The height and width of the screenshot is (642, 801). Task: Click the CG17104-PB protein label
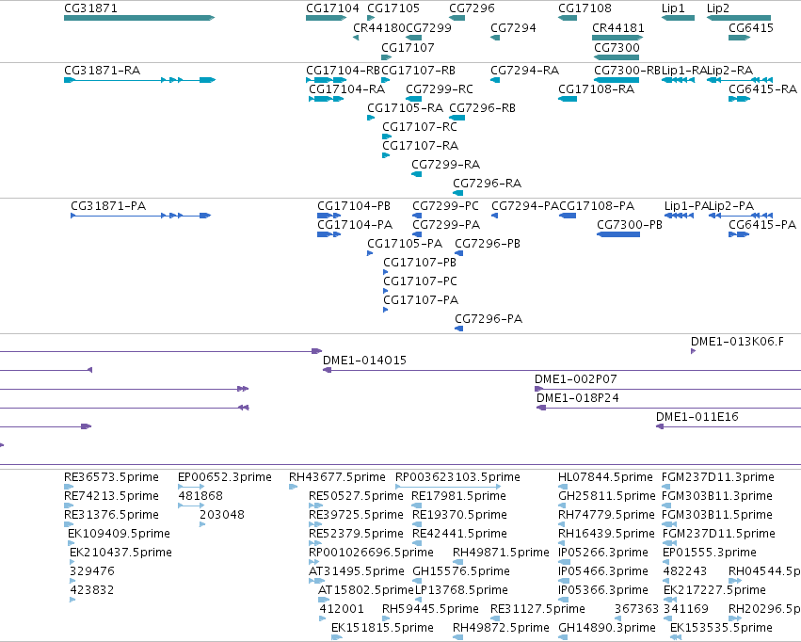354,206
